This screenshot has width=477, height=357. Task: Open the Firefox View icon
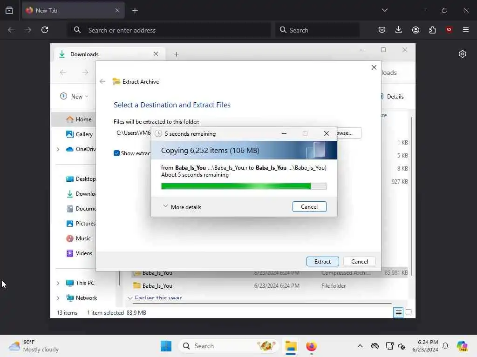click(9, 10)
